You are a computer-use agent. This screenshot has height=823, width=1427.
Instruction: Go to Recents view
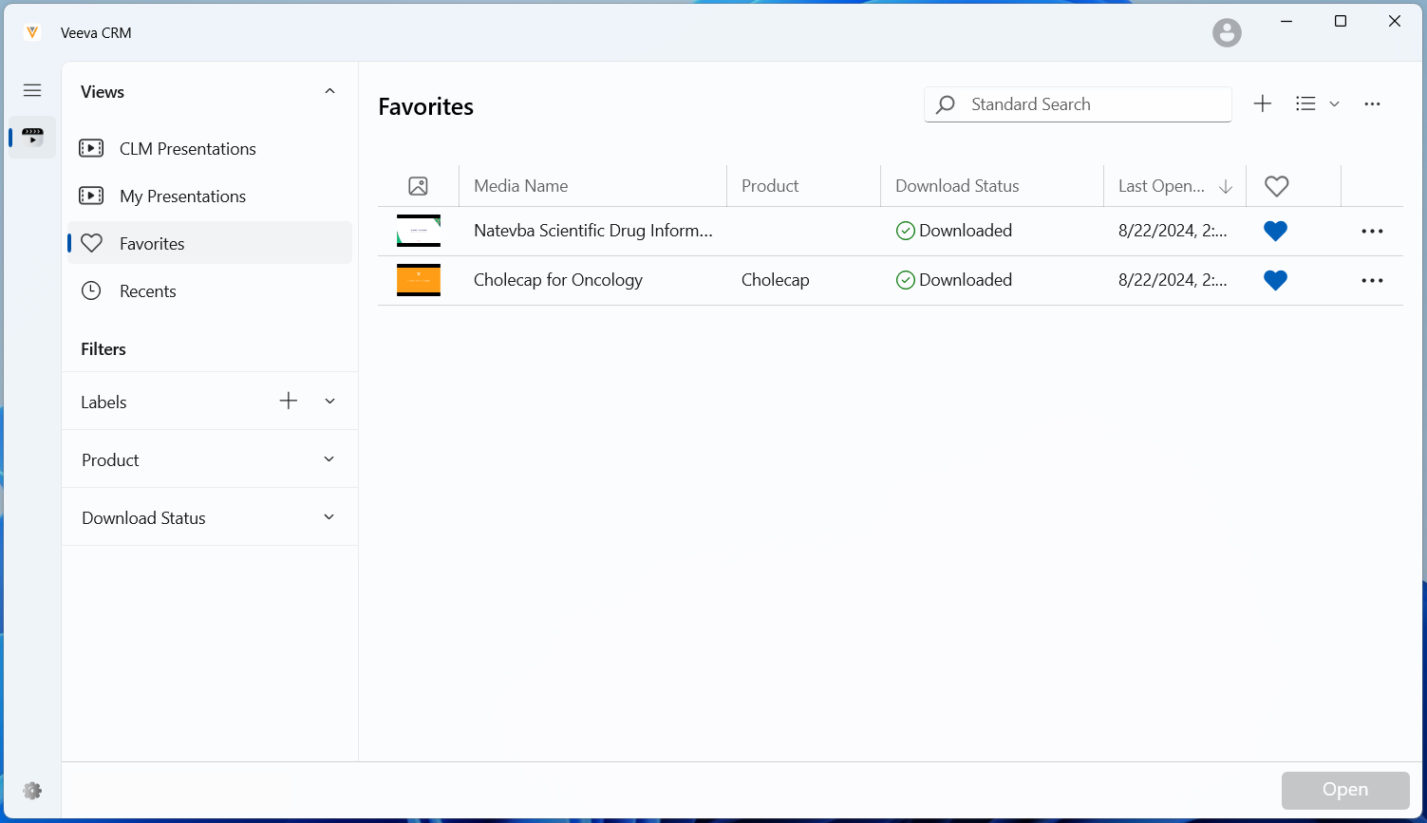point(147,291)
